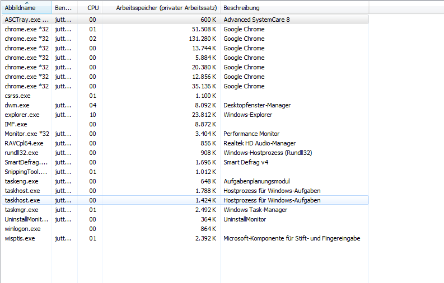The image size is (444, 283).
Task: Select the chrome.exe row using 131.280 K
Action: click(x=185, y=39)
